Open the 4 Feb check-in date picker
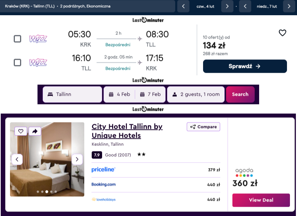This screenshot has height=216, width=297. 120,94
